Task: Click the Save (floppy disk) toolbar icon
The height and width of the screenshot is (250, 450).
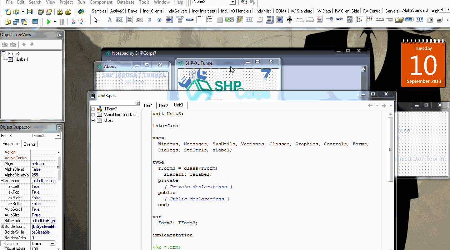Action: click(30, 12)
